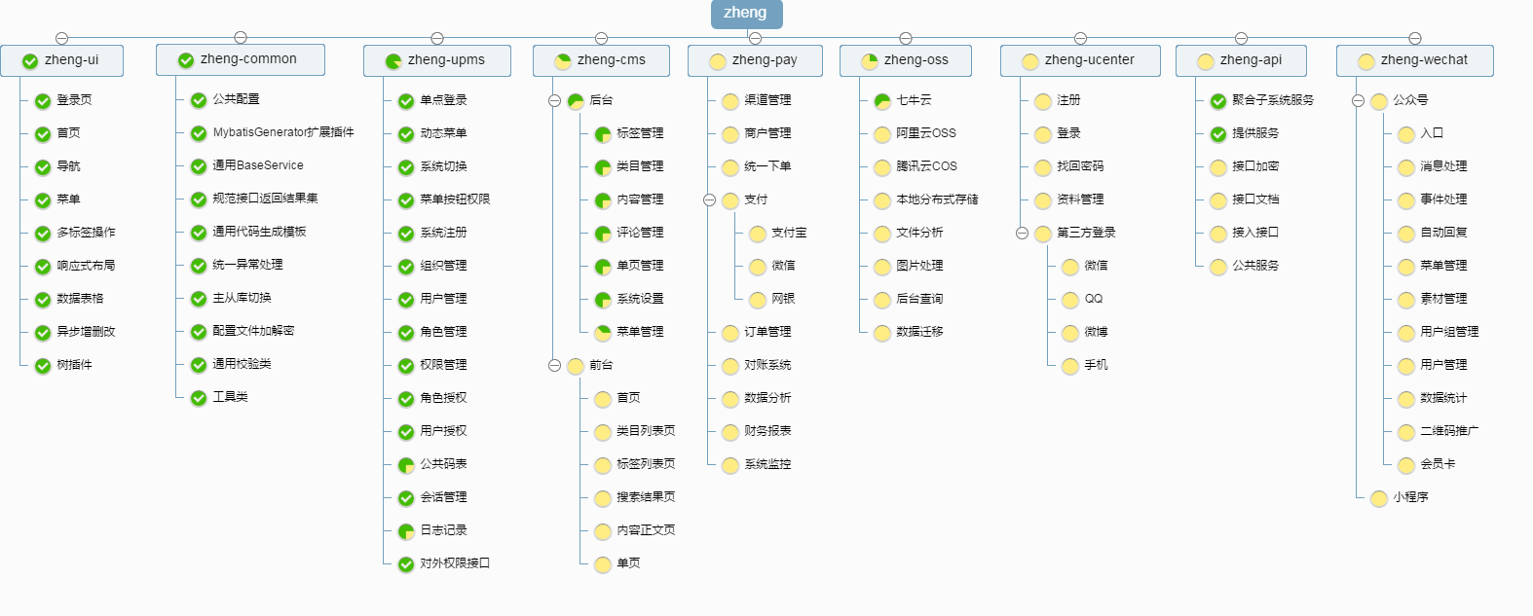The width and height of the screenshot is (1533, 616).
Task: Click the status icon beside 小程序
Action: coord(1379,498)
